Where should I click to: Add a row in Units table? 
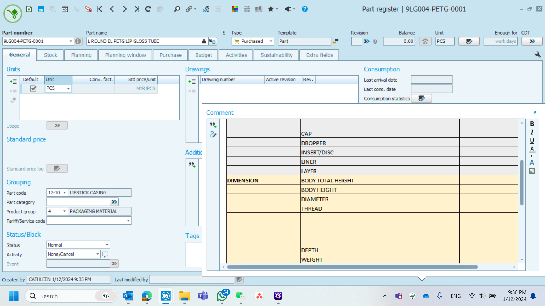(x=13, y=82)
